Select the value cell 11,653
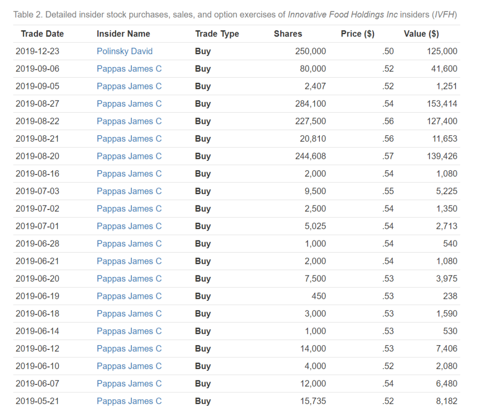Viewport: 479px width, 413px height. [444, 139]
